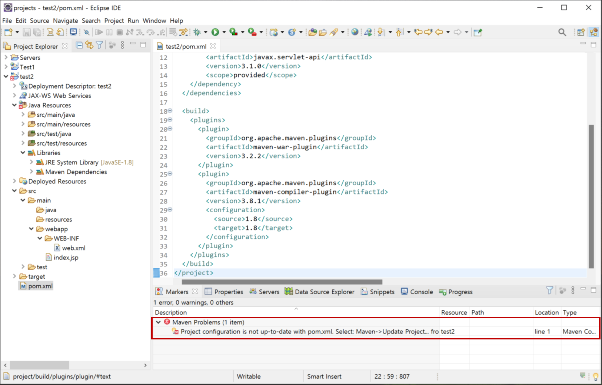Click the Back navigation yellow arrow

439,32
